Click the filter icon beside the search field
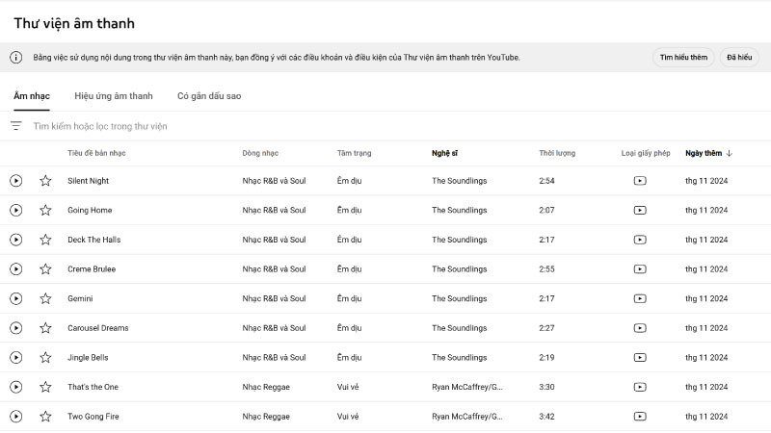Viewport: 771px width, 433px height. click(x=16, y=126)
